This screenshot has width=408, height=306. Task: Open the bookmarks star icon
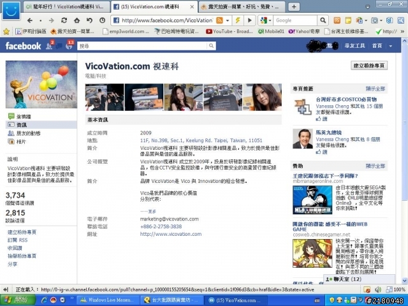click(x=6, y=31)
